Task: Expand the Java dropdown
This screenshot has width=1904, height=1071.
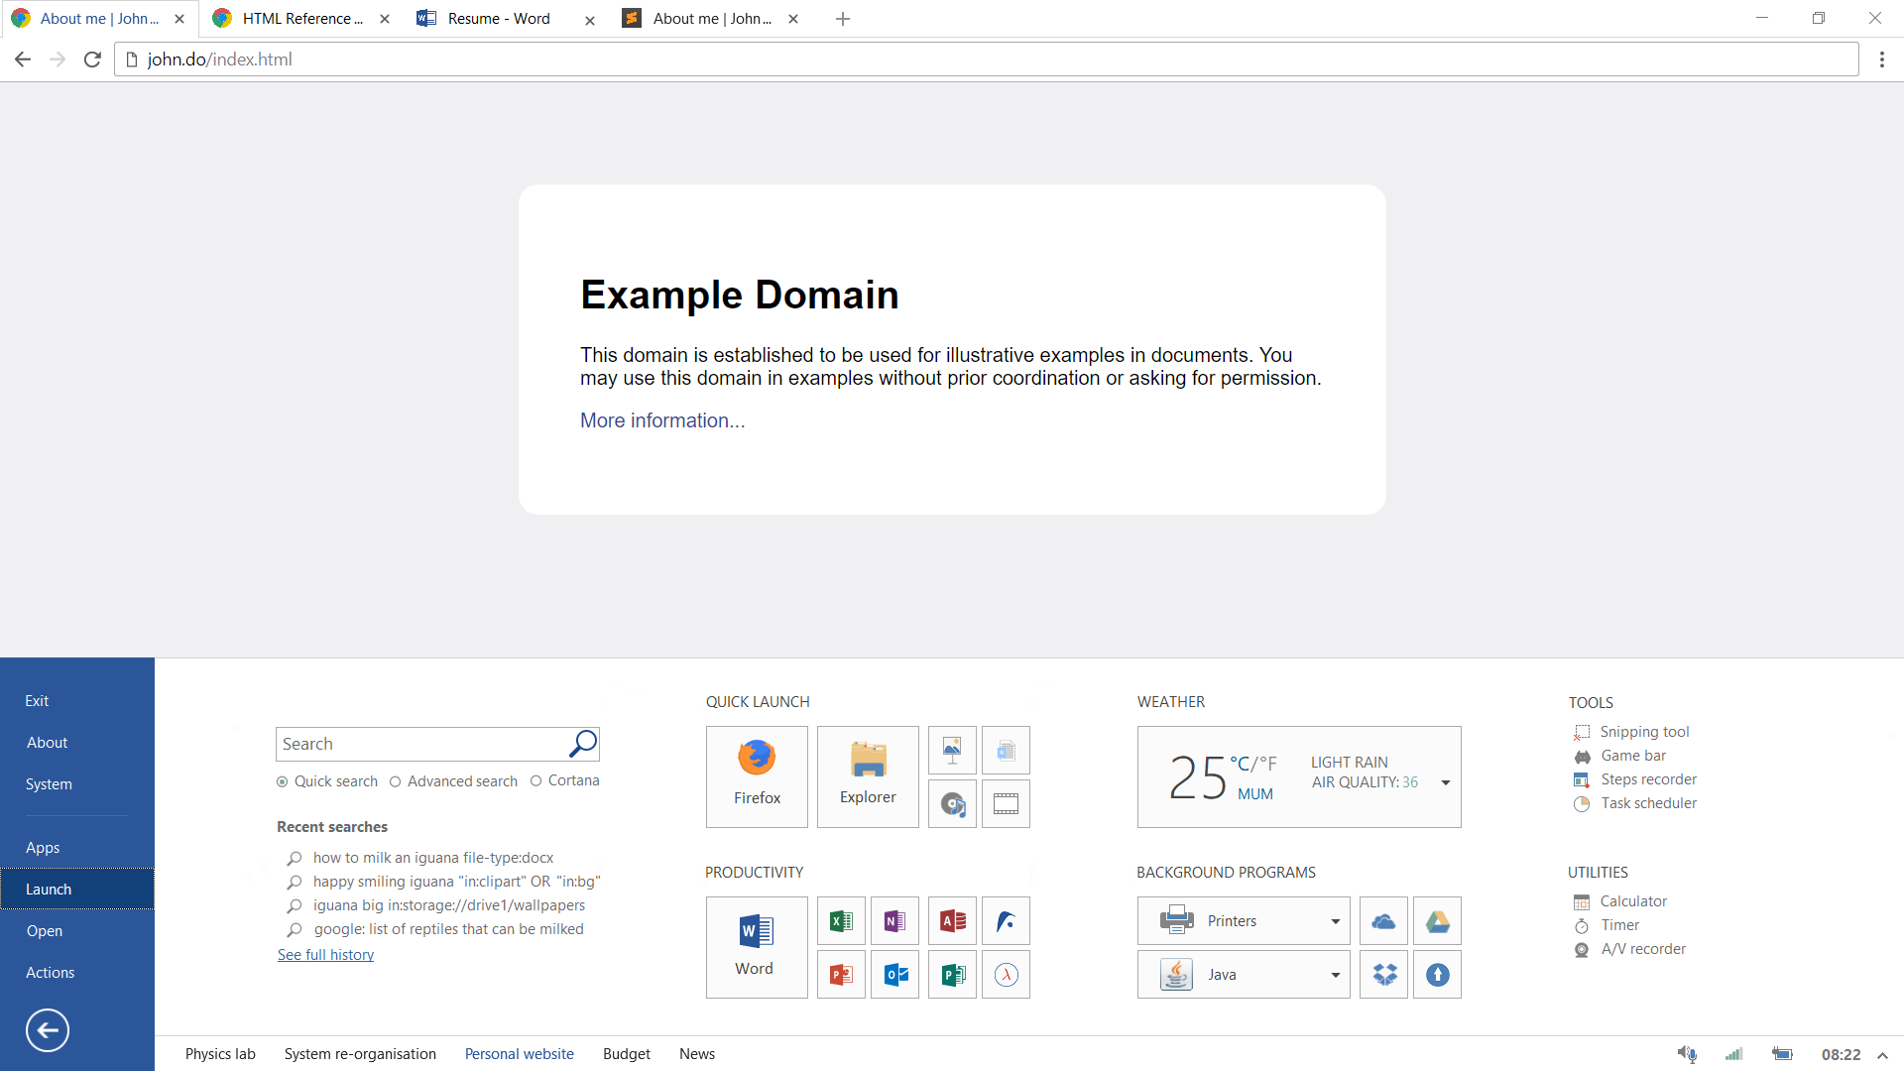Action: click(x=1335, y=975)
